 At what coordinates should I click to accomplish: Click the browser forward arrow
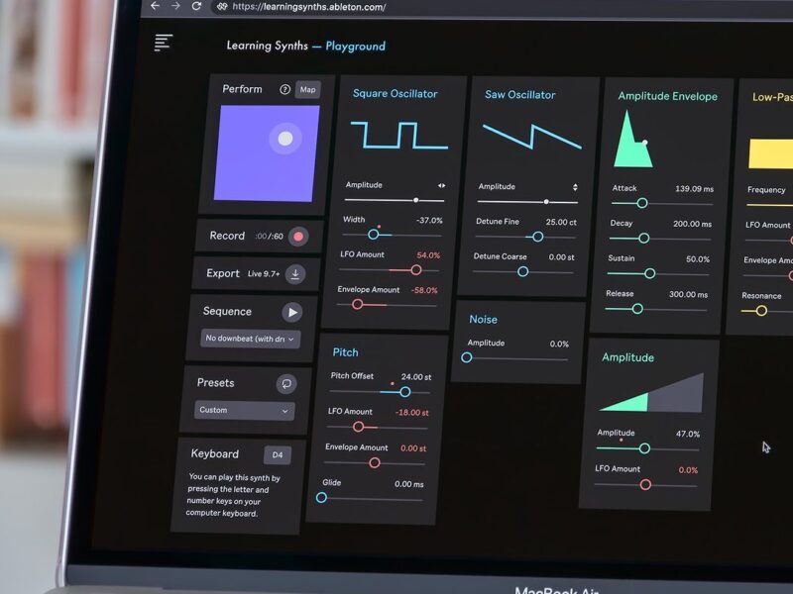click(175, 6)
